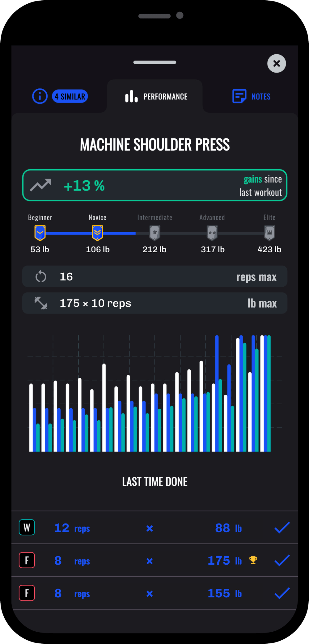Tap the Elite crown badge
This screenshot has width=309, height=644.
[269, 233]
